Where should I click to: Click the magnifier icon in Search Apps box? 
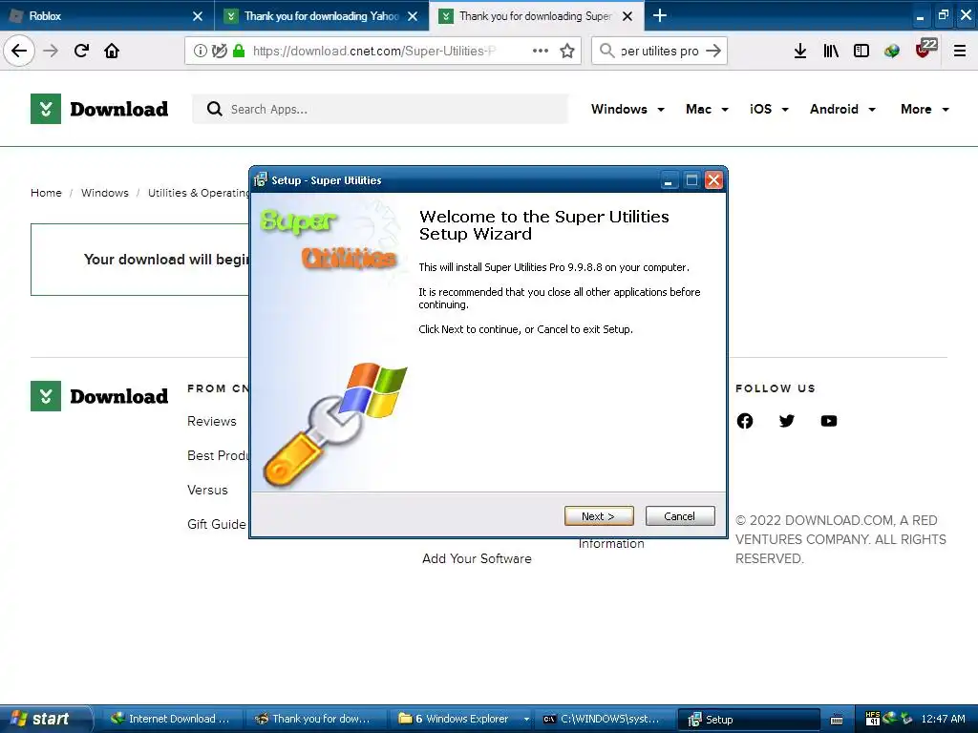tap(215, 109)
